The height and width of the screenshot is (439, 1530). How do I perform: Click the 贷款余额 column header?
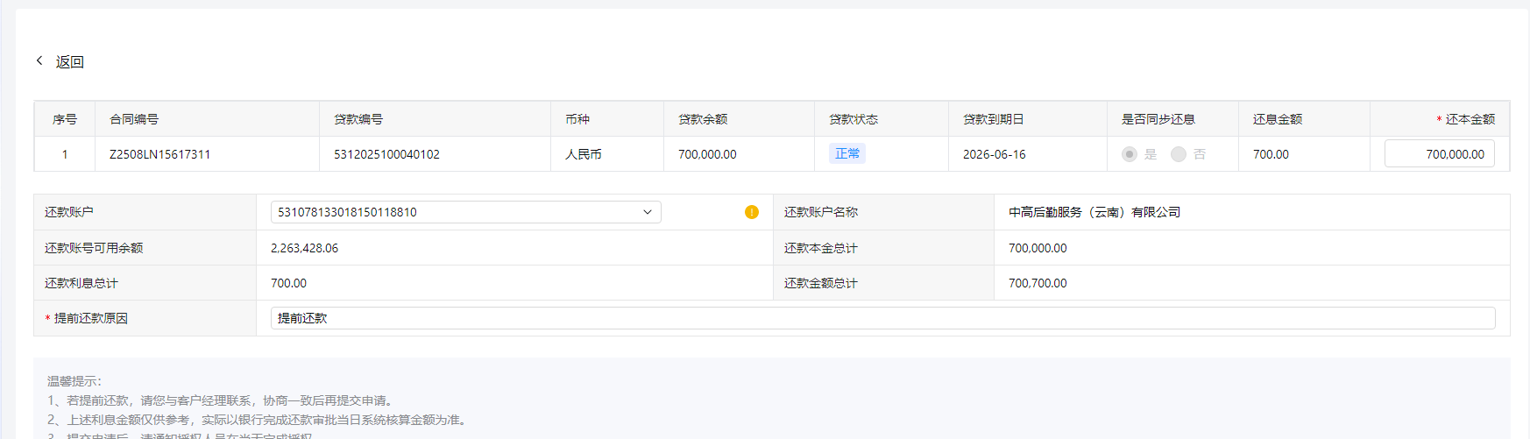click(x=703, y=119)
